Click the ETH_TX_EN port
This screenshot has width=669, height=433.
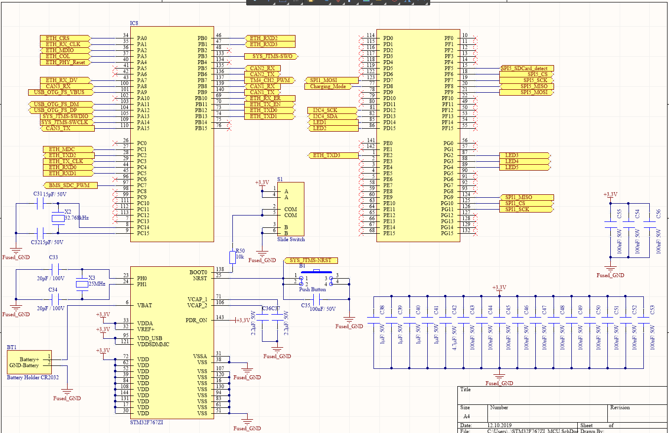pyautogui.click(x=270, y=104)
